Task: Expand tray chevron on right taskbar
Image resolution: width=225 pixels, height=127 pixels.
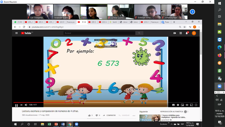Action: point(217,96)
